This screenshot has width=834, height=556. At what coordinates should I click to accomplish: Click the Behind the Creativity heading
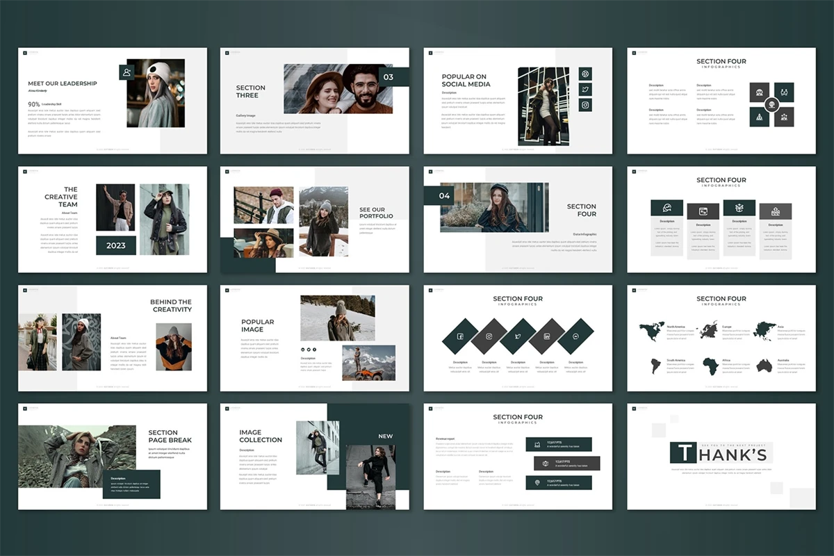[x=170, y=306]
